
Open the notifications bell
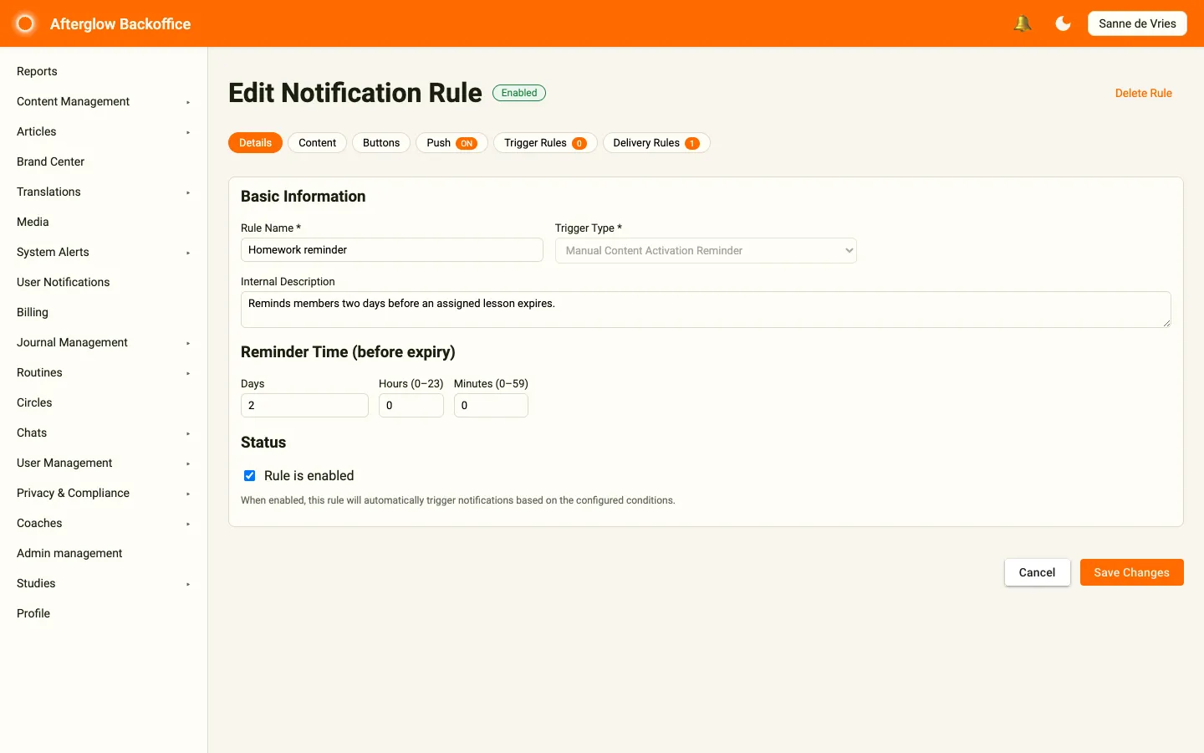click(1022, 23)
